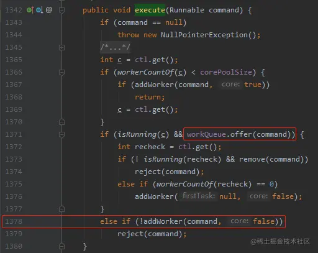Click workerCountOf(recheck) on line 1375
318x253 pixels.
pyautogui.click(x=204, y=184)
